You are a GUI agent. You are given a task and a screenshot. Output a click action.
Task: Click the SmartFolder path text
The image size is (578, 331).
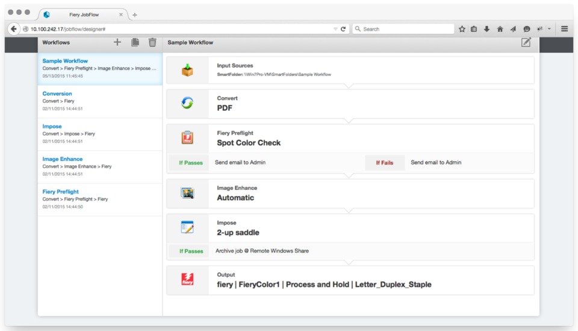274,75
